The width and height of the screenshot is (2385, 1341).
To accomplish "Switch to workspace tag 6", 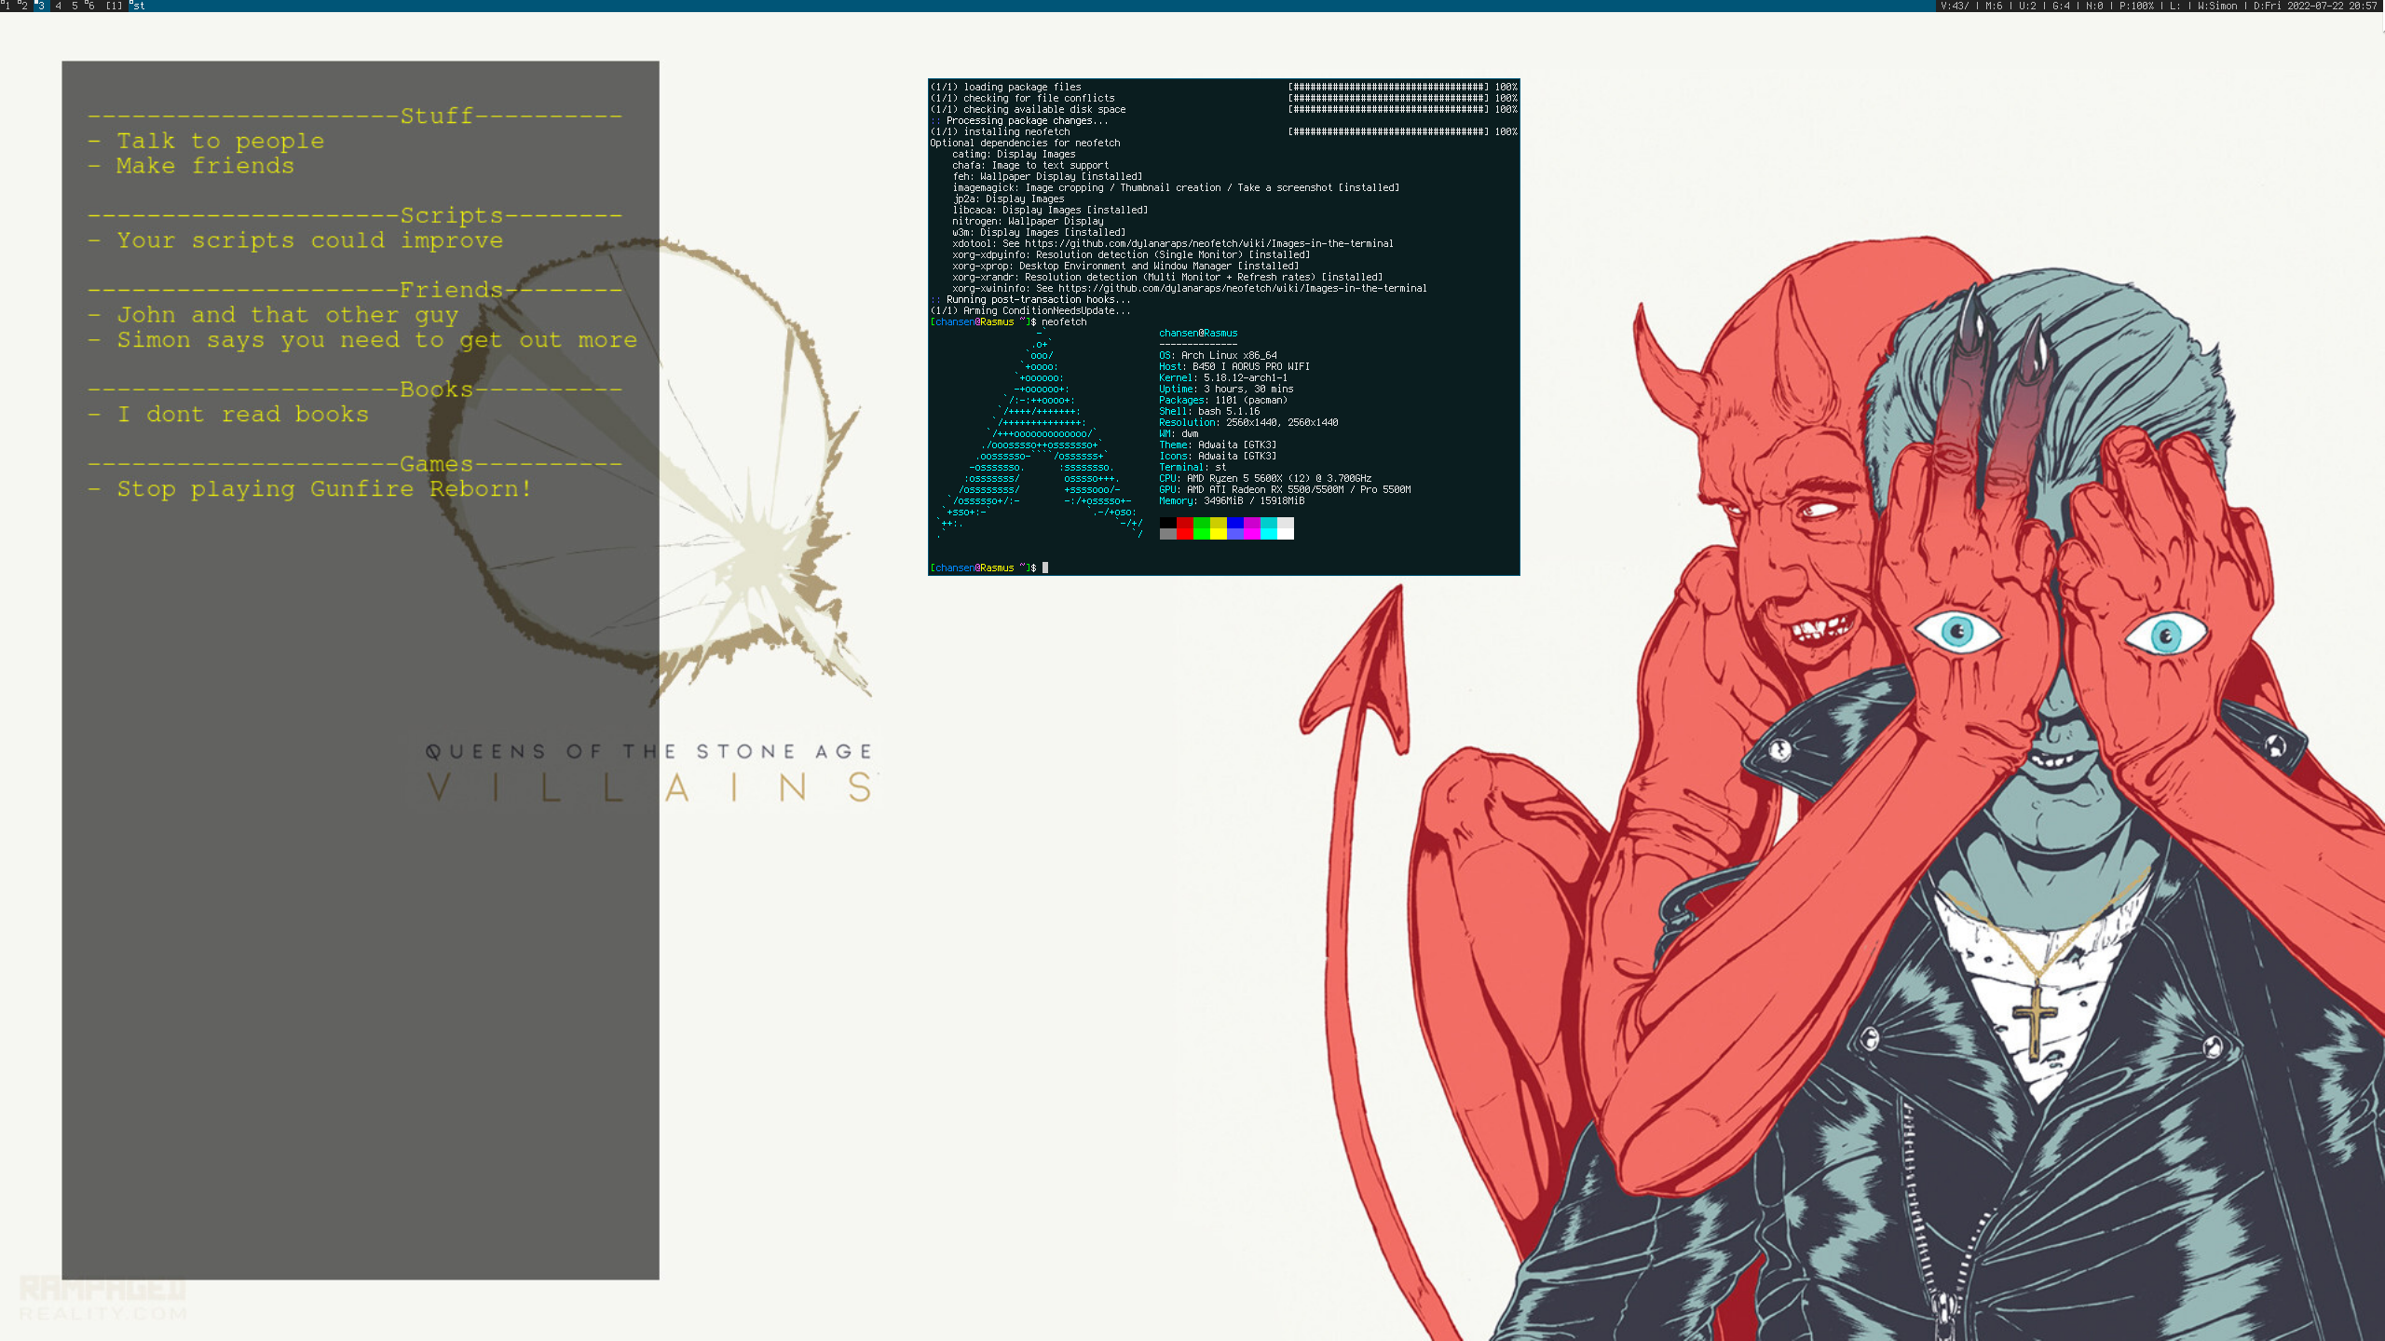I will point(91,6).
